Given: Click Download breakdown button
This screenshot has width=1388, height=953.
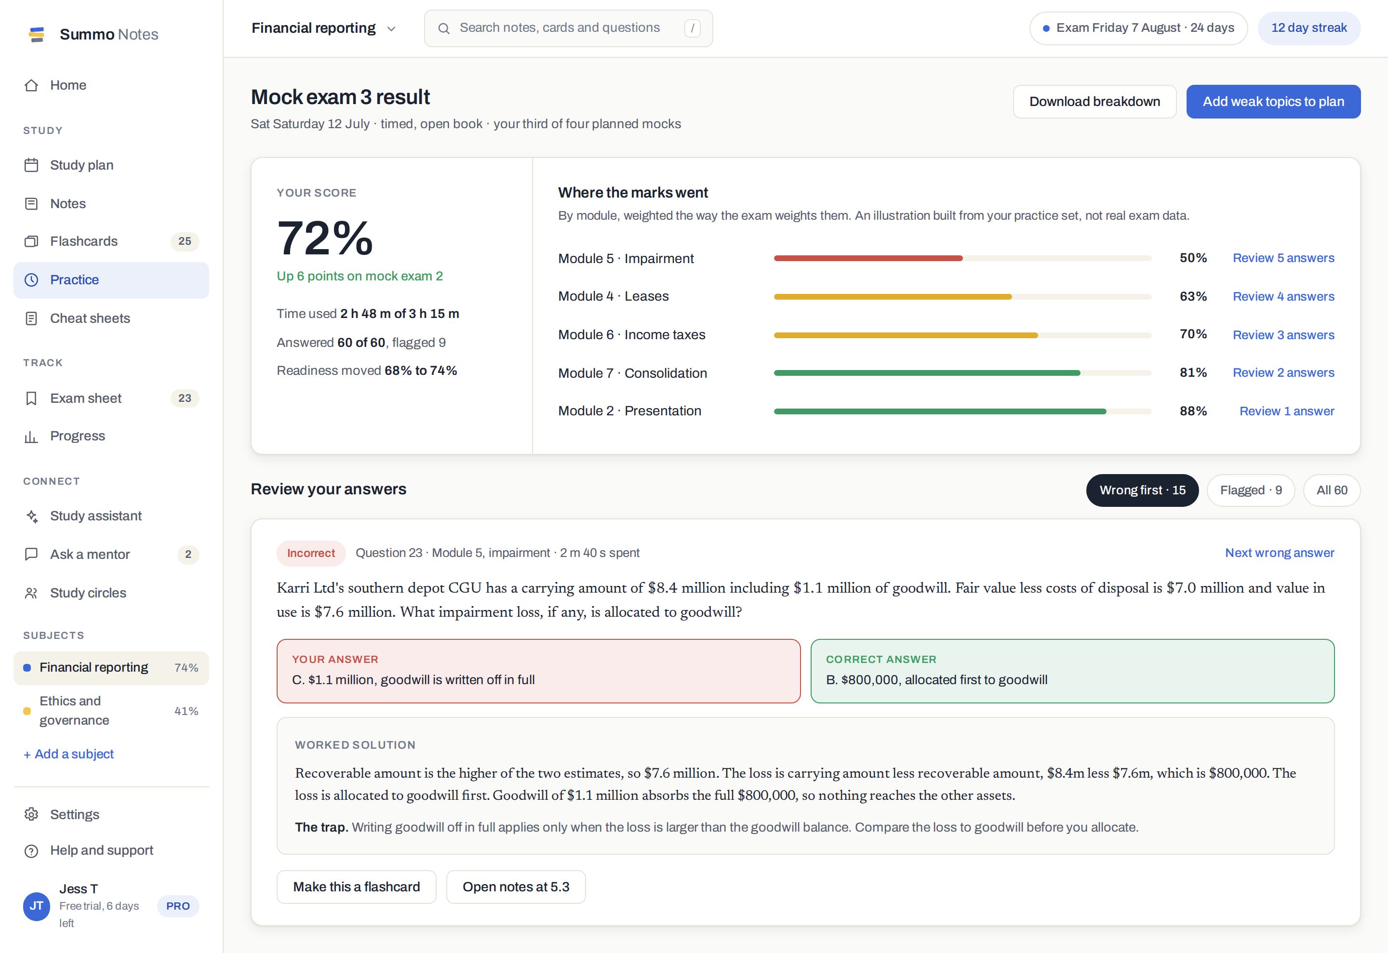Looking at the screenshot, I should click(x=1095, y=102).
